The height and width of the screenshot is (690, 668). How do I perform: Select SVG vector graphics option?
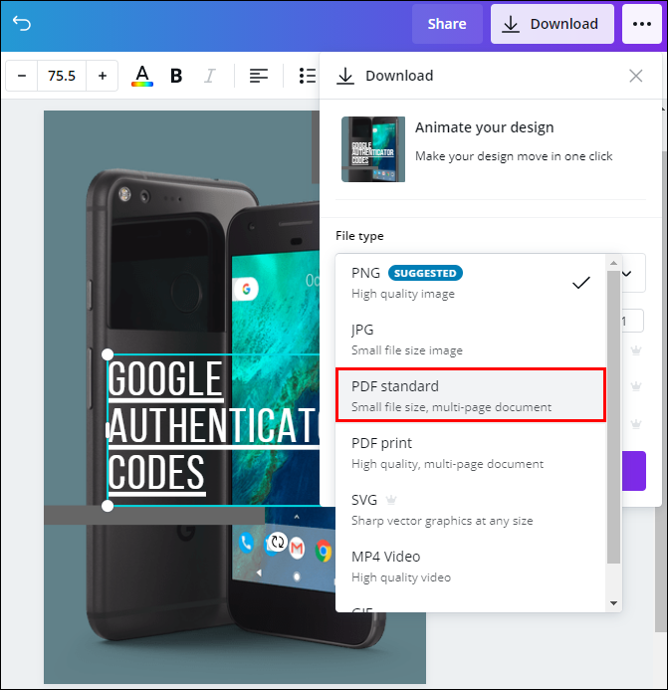pos(471,510)
